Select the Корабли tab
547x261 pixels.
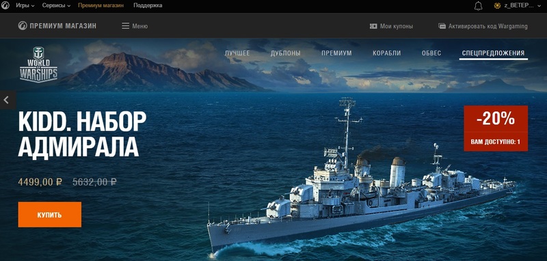pyautogui.click(x=386, y=53)
